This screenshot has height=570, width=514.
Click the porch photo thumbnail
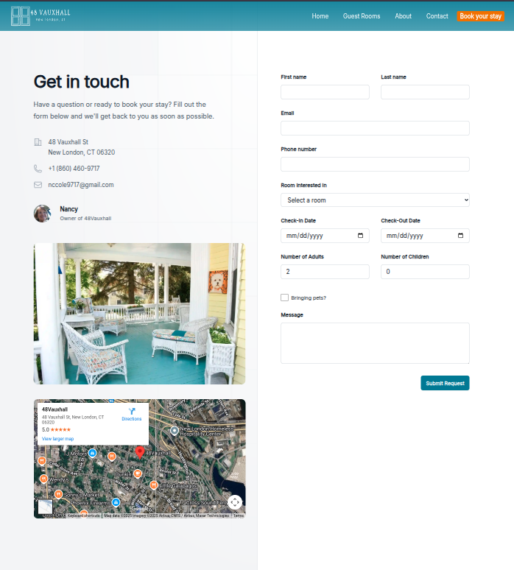pos(140,314)
